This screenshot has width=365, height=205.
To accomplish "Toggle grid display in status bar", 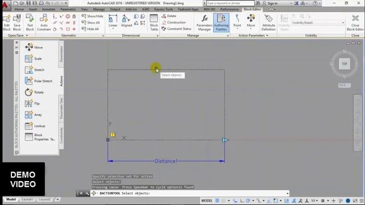I will coord(217,200).
